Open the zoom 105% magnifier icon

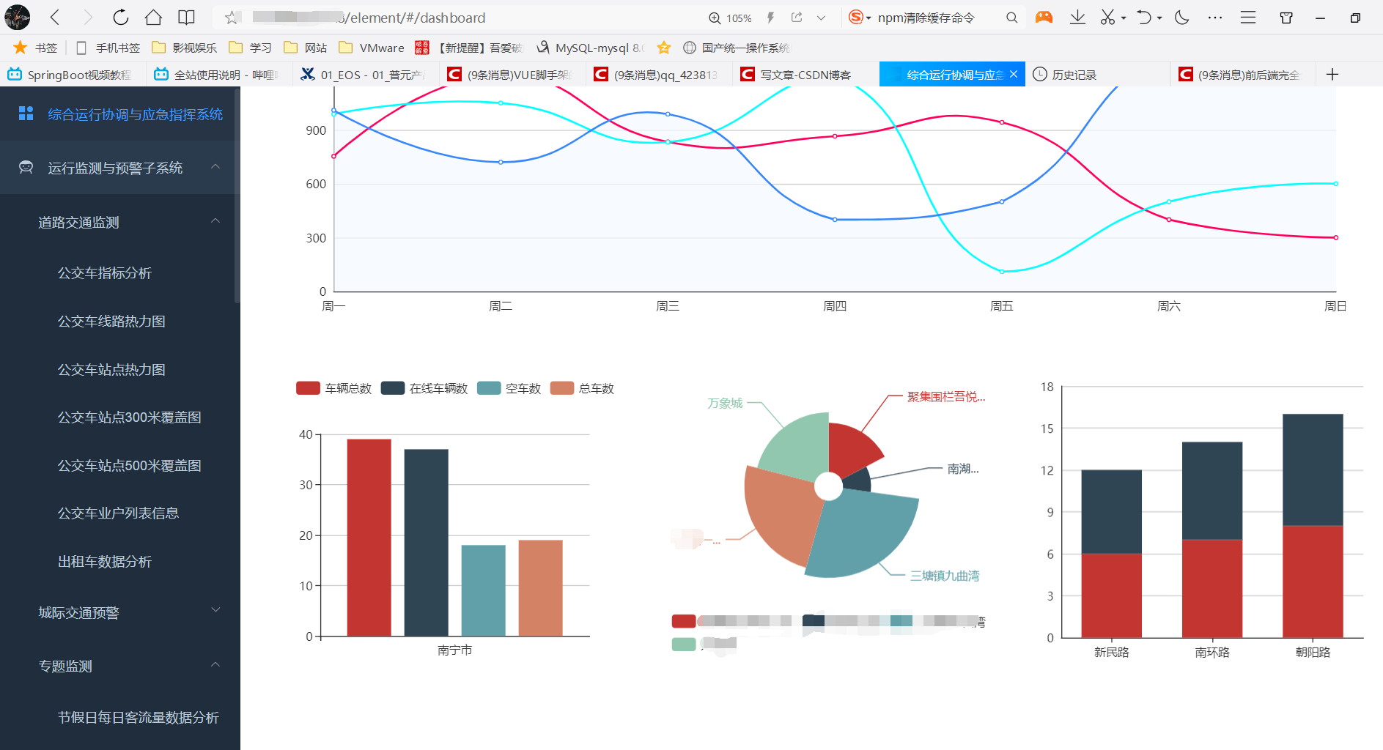click(715, 18)
